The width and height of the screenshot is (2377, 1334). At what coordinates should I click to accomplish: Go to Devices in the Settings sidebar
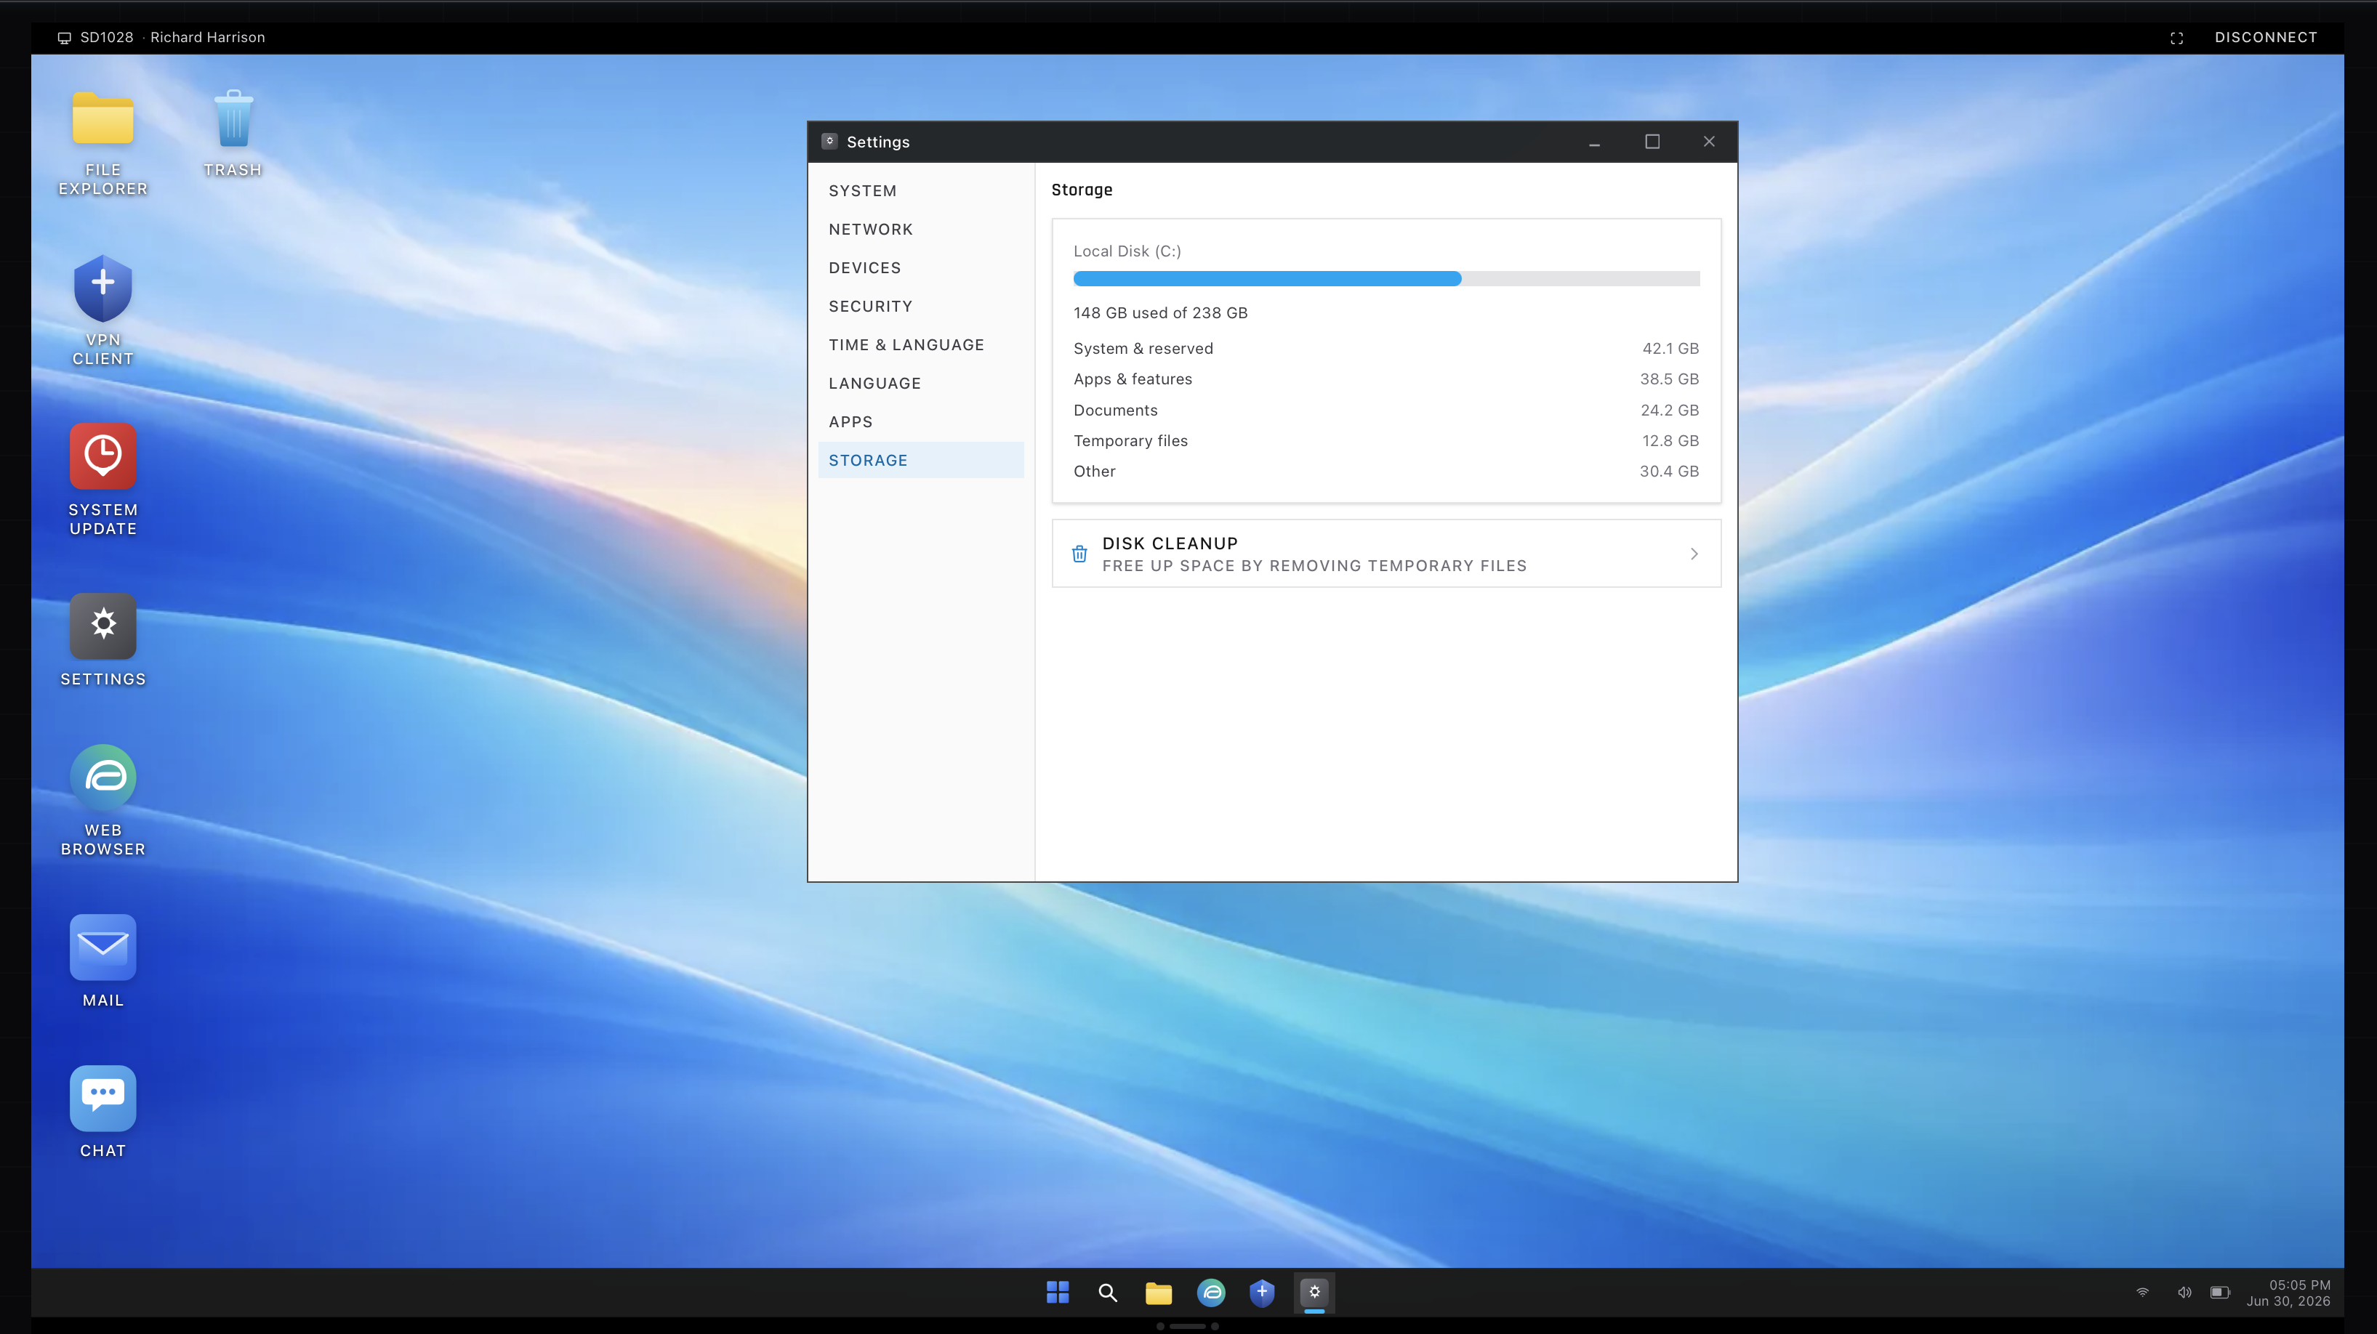[920, 267]
